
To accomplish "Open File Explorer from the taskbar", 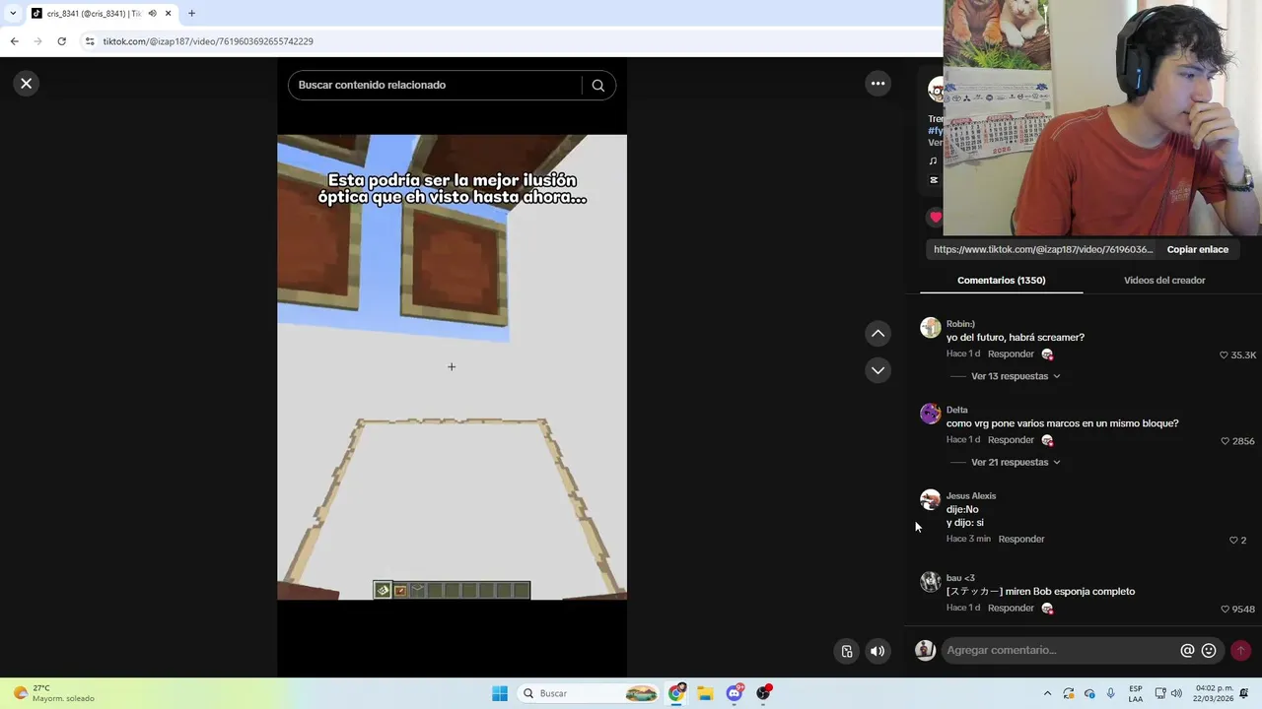I will click(x=705, y=693).
